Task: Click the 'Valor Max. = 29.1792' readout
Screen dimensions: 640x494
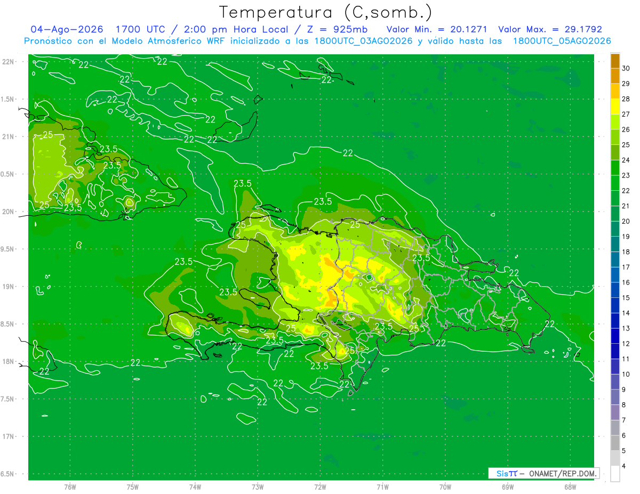Action: pyautogui.click(x=550, y=29)
